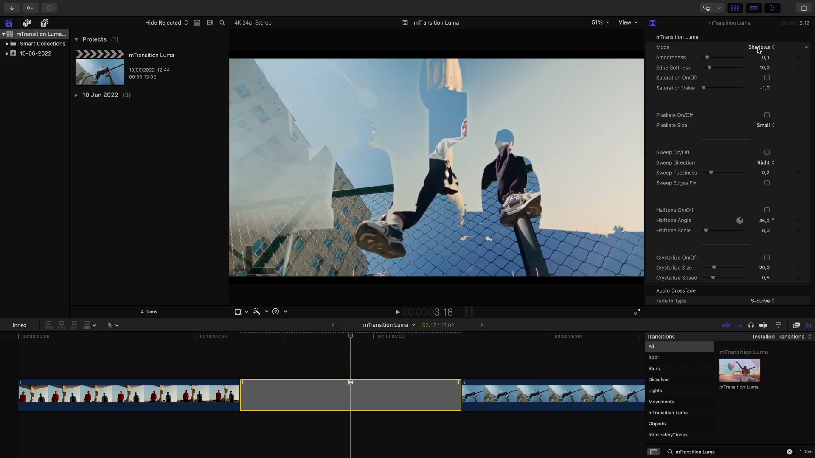Select the Blurs transitions category
The height and width of the screenshot is (458, 815).
(654, 369)
